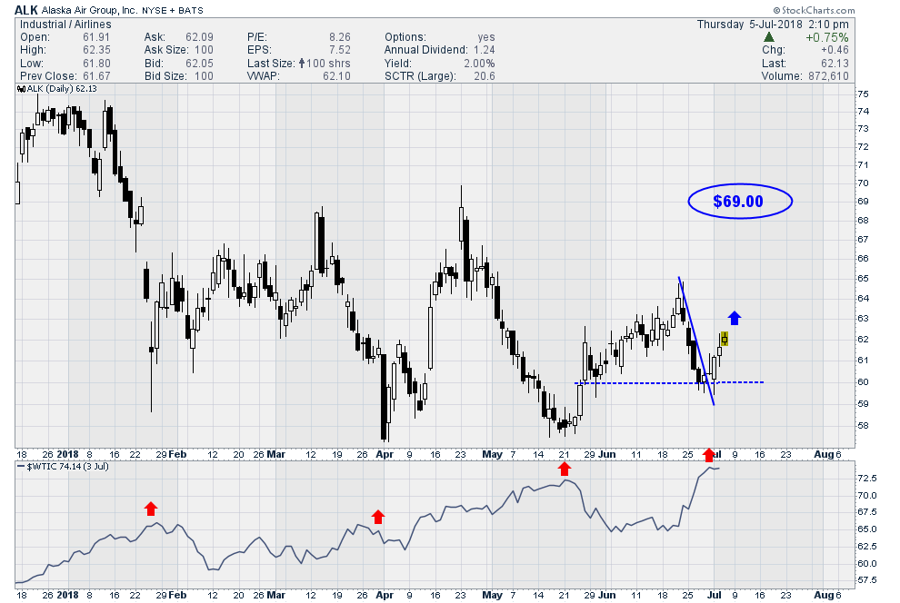Viewport: 900px width, 603px height.
Task: Select the Prev Close value 61.67
Action: (x=95, y=75)
